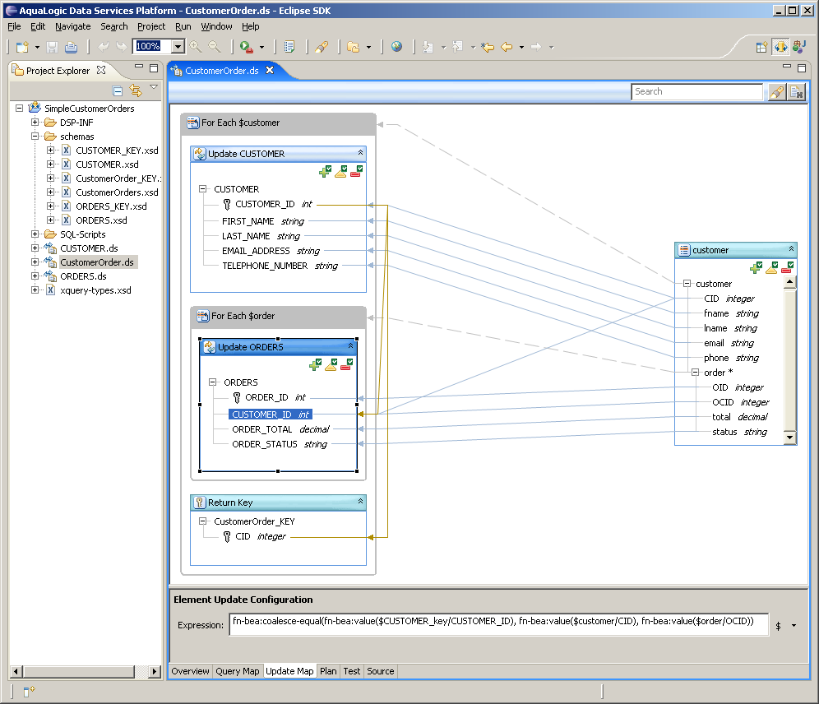Click the Zoom In magnifier icon

196,47
